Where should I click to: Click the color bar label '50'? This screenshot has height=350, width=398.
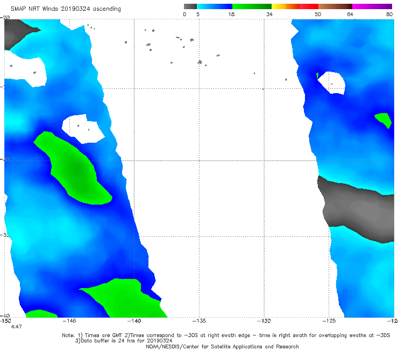(318, 14)
